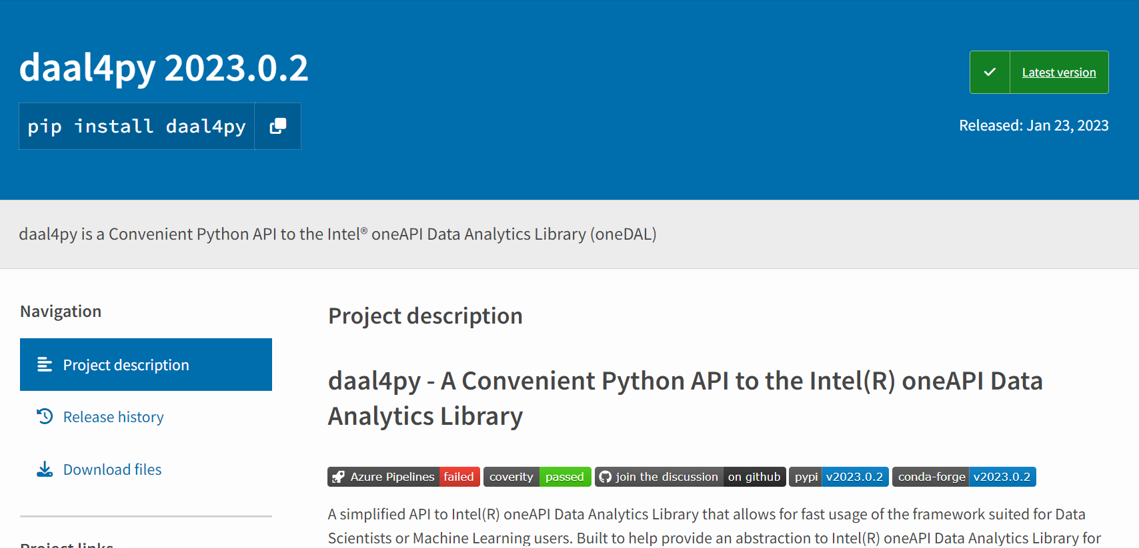Open join the discussion on github badge

coord(690,477)
